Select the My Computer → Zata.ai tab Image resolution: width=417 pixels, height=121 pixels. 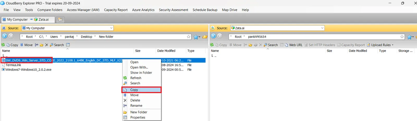coord(28,19)
